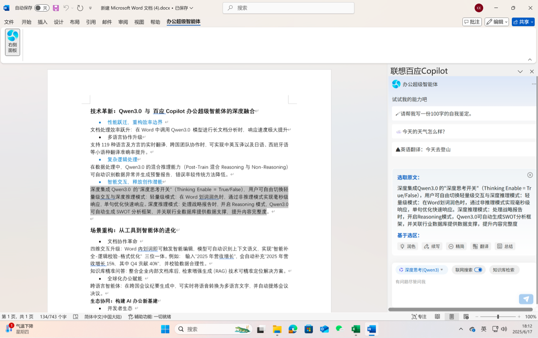Click the Save icon in the title bar
Viewport: 538px width, 338px height.
pyautogui.click(x=56, y=8)
